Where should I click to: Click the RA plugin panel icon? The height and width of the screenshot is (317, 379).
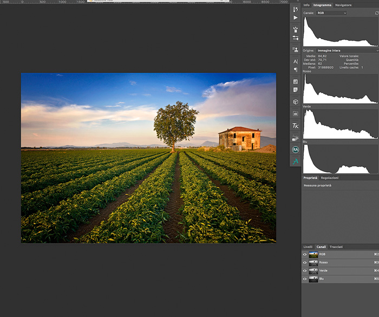296,149
